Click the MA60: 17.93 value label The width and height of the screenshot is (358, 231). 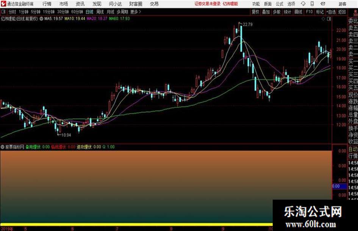(119, 19)
